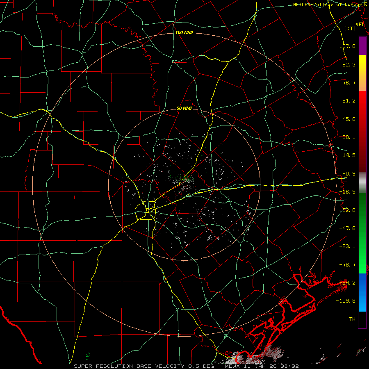Click the -47.6 scale value
Image resolution: width=369 pixels, height=369 pixels.
(347, 228)
